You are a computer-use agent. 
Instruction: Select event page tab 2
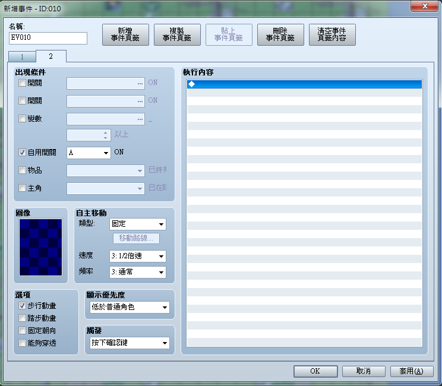point(51,56)
